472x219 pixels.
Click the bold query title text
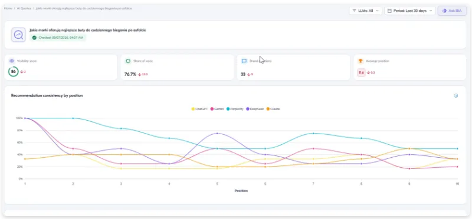(88, 31)
